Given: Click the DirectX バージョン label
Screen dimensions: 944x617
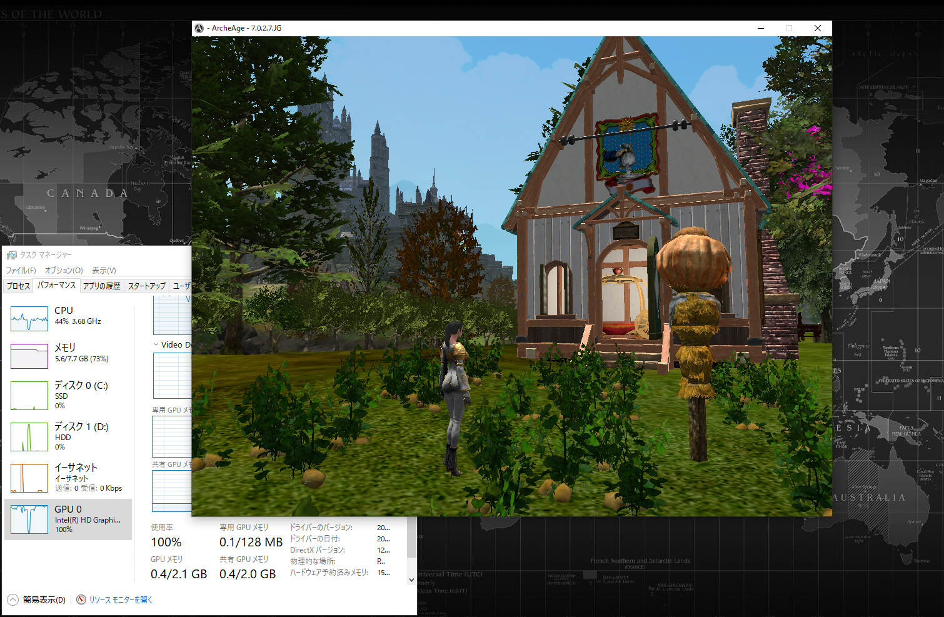Looking at the screenshot, I should [318, 550].
